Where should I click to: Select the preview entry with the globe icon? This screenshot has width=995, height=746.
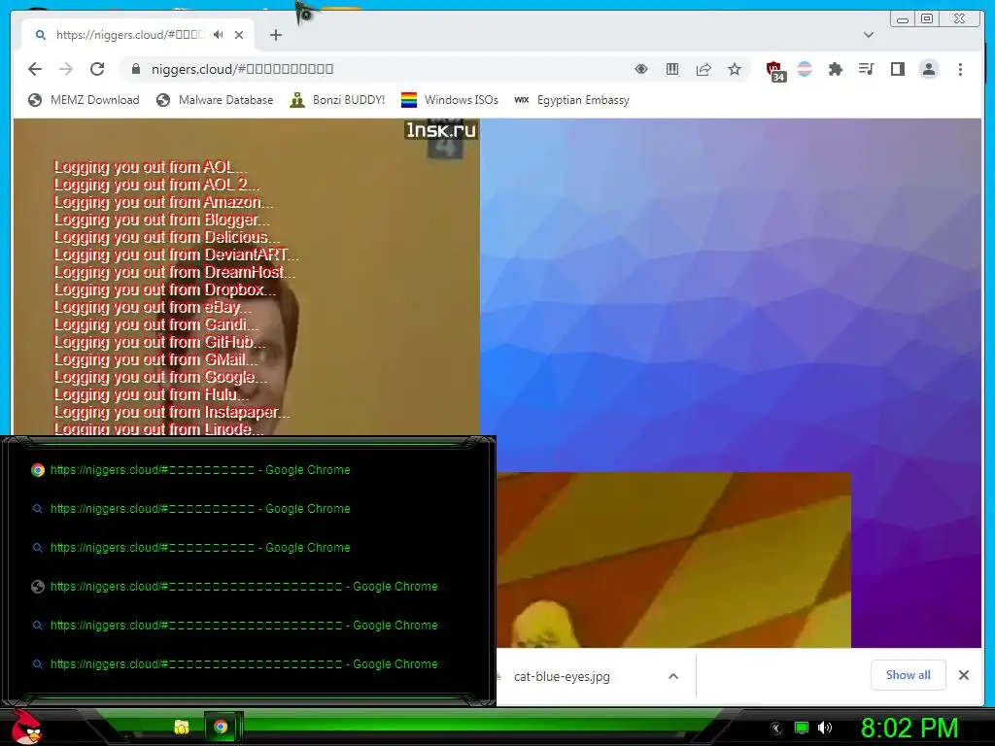point(234,587)
